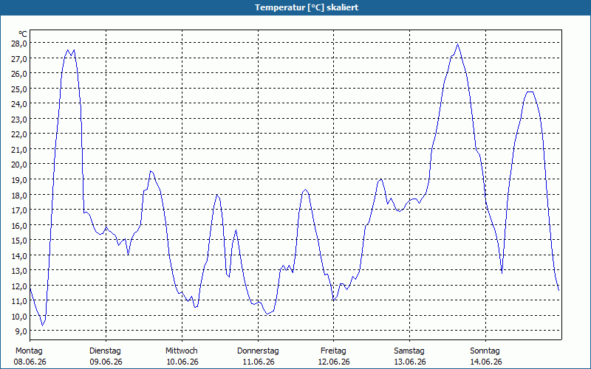591x369 pixels.
Task: Click the '16,0' y-axis label
Action: click(19, 225)
